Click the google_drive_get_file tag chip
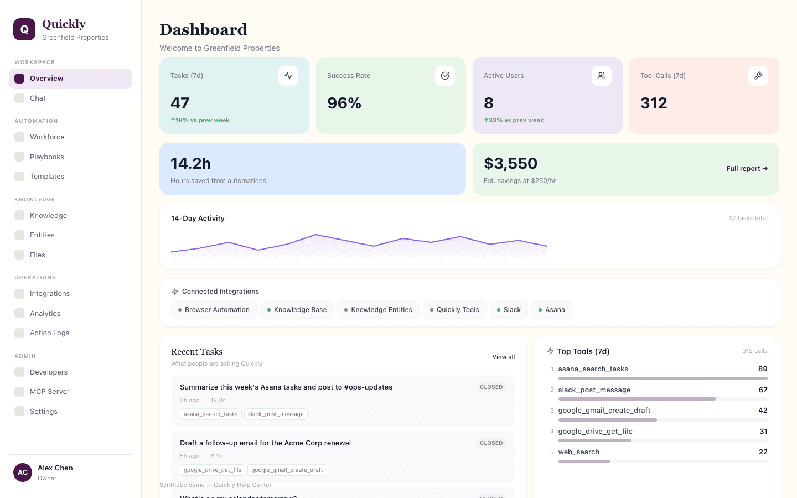 coord(213,470)
